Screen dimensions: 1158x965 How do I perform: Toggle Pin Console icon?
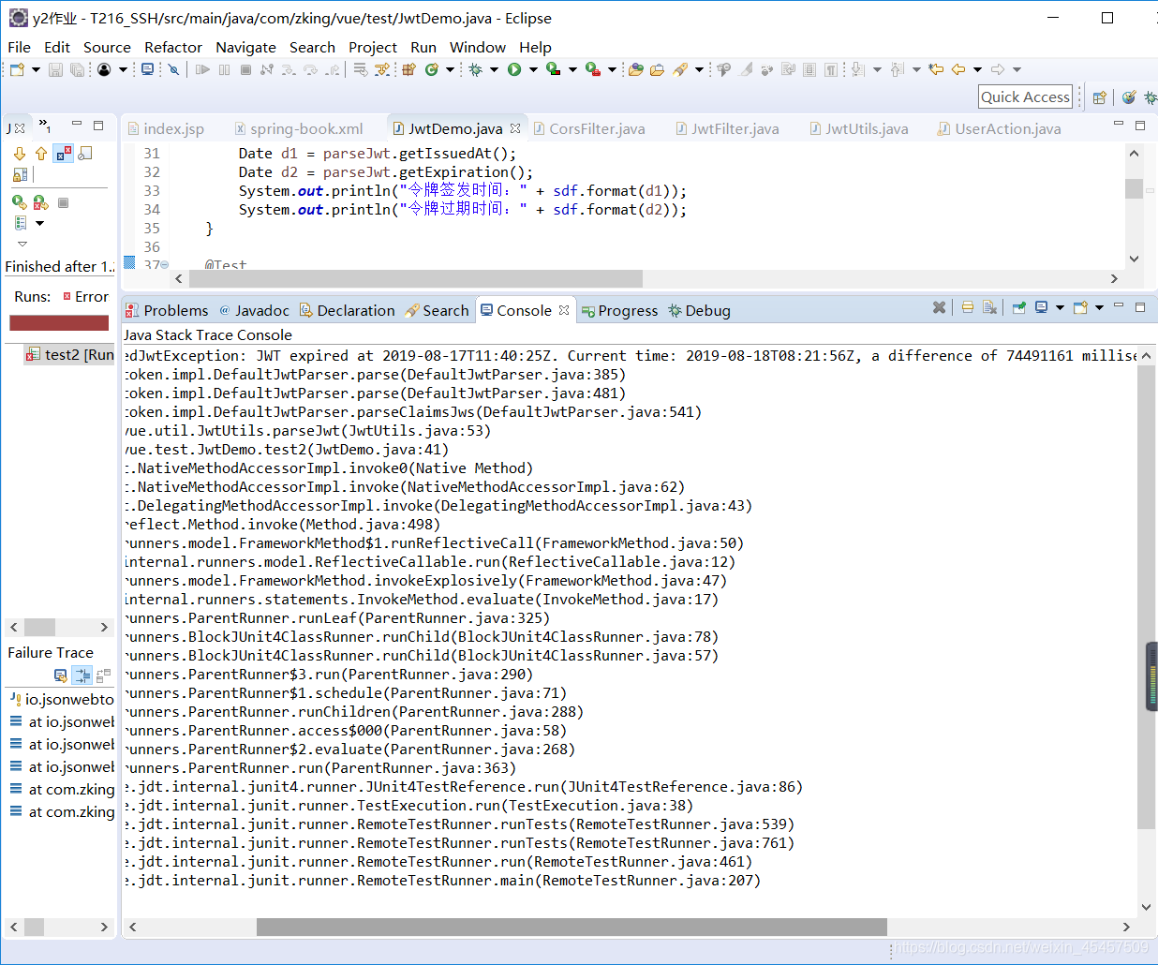coord(1019,307)
